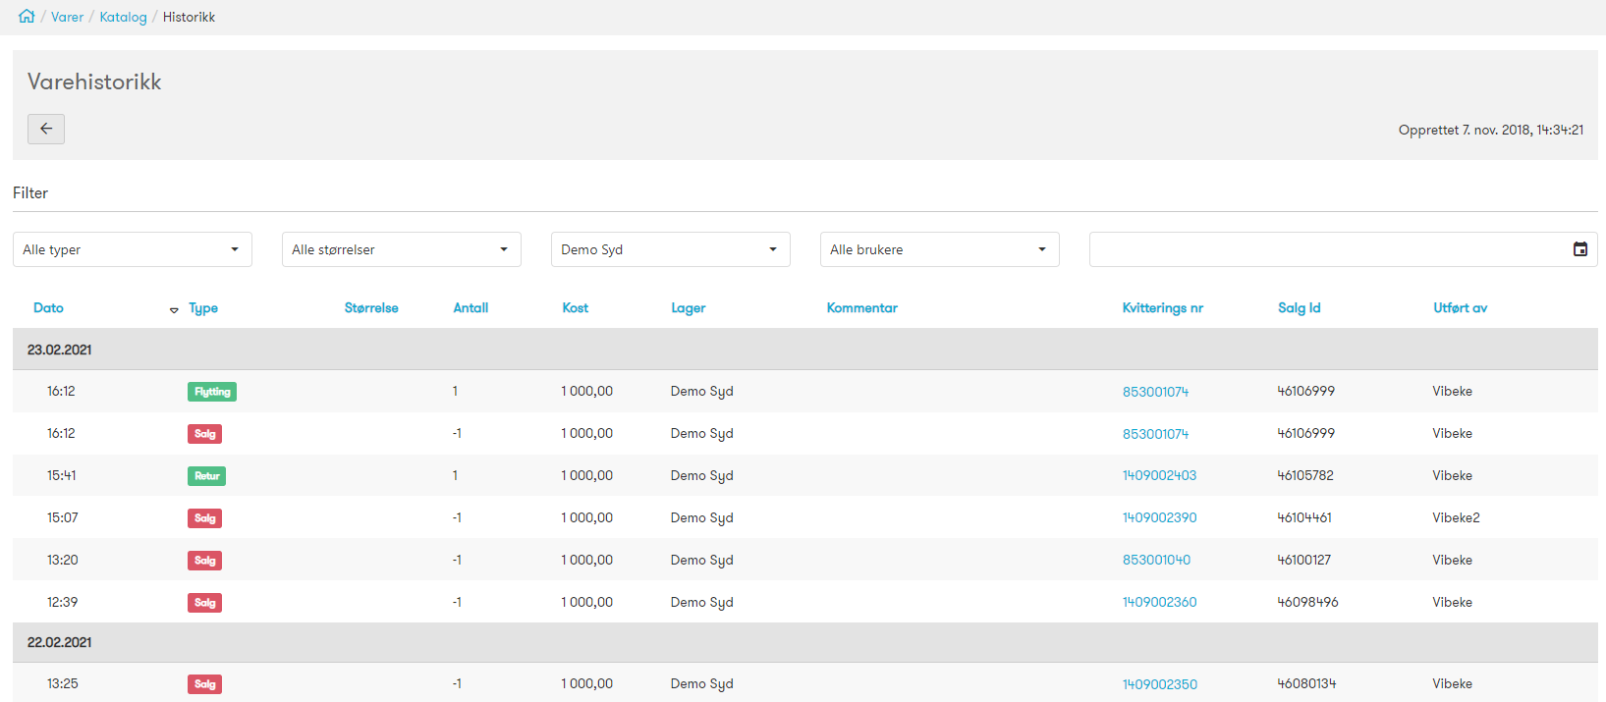Image resolution: width=1606 pixels, height=702 pixels.
Task: Click the Salg badge at 15:07
Action: [204, 518]
